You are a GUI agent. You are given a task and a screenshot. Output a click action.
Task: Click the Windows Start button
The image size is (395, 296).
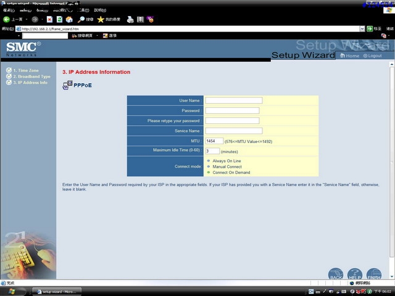(x=13, y=292)
